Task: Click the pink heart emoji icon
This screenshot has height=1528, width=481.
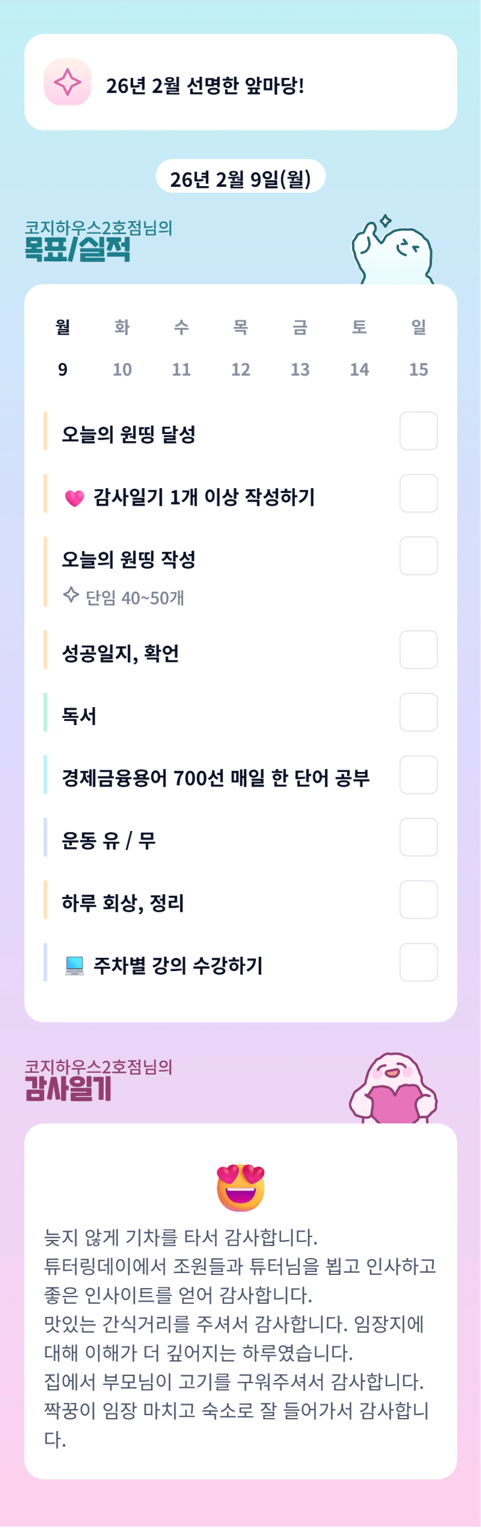Action: (74, 498)
